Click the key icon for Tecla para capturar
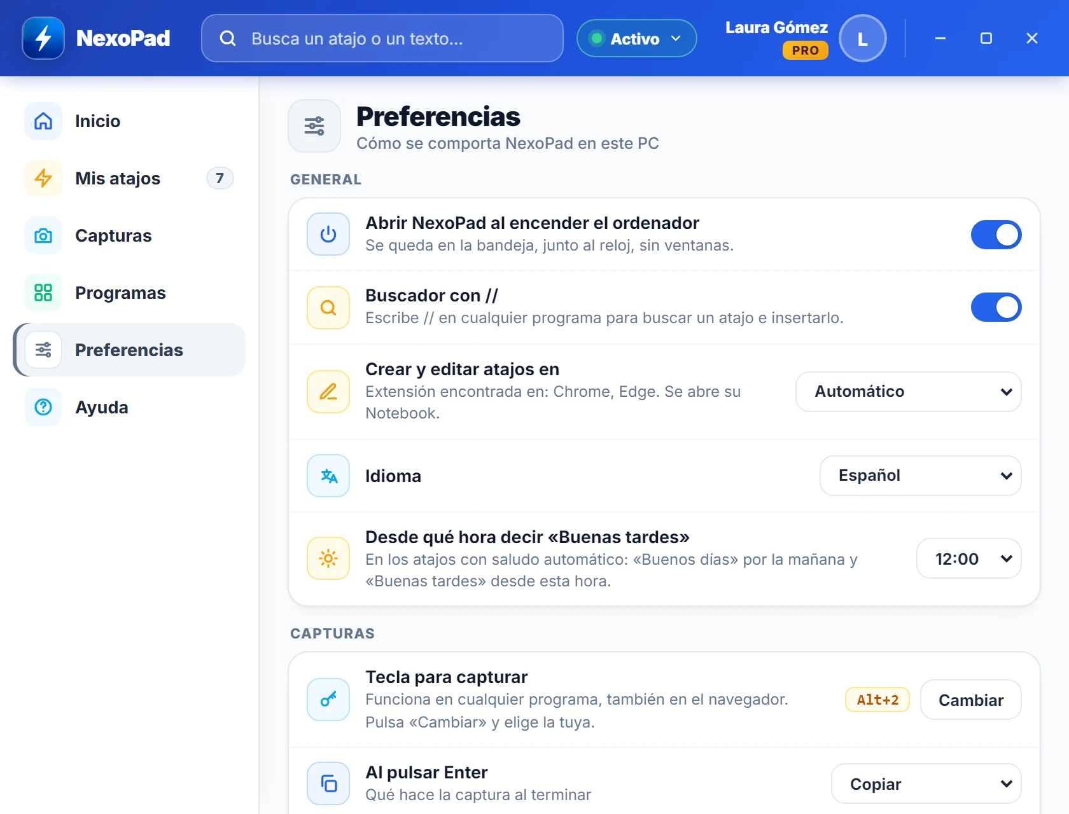Image resolution: width=1069 pixels, height=814 pixels. (x=328, y=700)
